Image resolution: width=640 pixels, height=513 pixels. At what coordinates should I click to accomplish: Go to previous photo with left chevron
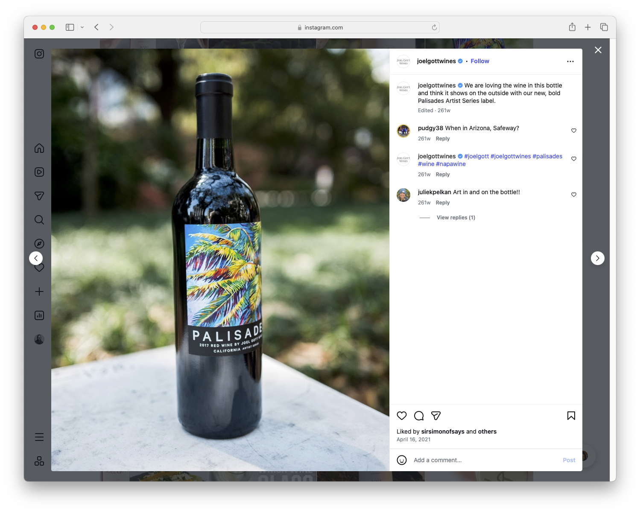[36, 258]
